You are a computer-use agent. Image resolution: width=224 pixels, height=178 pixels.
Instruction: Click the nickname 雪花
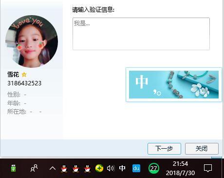pos(13,75)
